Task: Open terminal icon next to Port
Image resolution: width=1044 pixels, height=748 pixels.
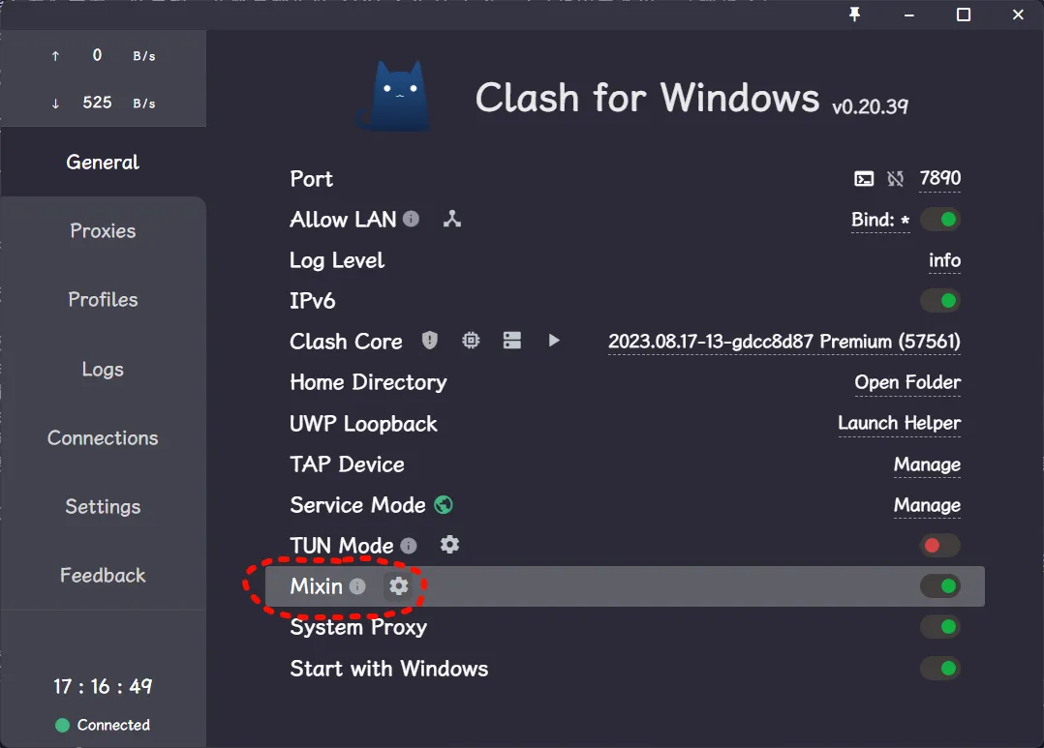Action: pyautogui.click(x=864, y=179)
